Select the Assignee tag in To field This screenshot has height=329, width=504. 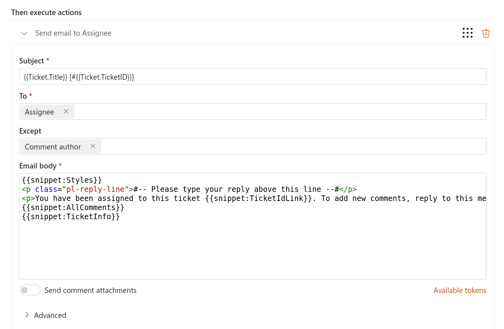tap(39, 112)
